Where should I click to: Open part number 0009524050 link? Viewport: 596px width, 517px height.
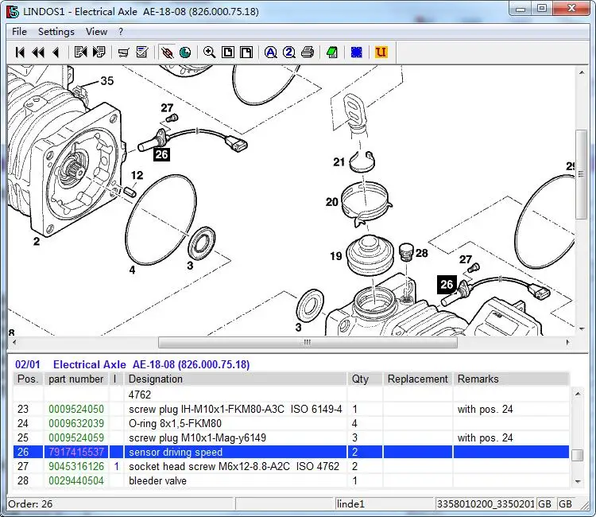76,410
